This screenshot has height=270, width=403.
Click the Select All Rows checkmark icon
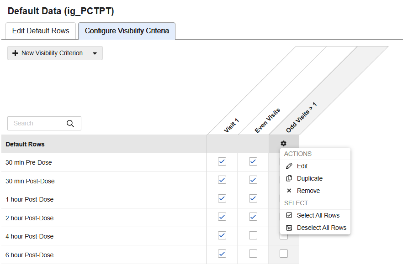(289, 215)
